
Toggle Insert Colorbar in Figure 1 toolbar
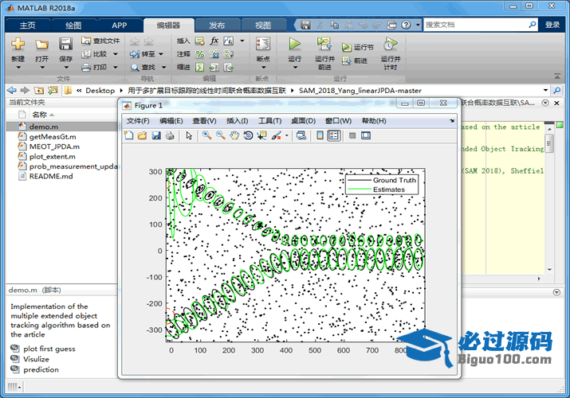click(320, 135)
